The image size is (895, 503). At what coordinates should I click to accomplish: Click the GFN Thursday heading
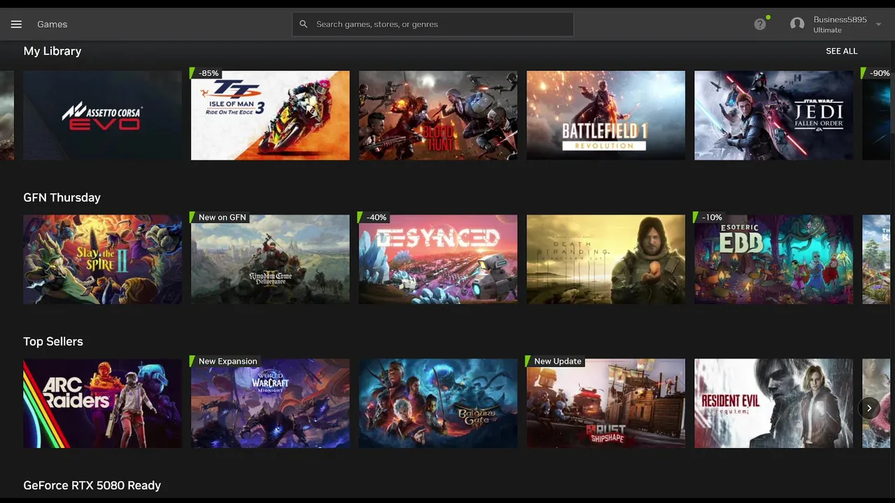(x=62, y=198)
